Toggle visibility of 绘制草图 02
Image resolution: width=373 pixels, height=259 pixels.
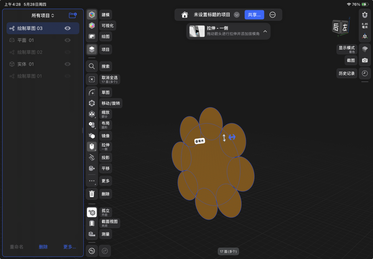click(67, 52)
